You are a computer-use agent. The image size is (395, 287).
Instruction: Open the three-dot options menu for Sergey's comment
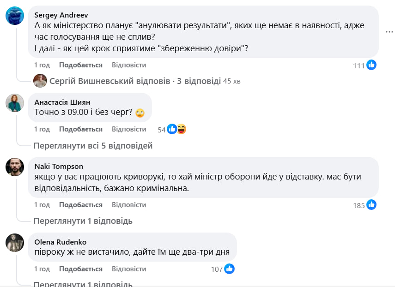389,31
